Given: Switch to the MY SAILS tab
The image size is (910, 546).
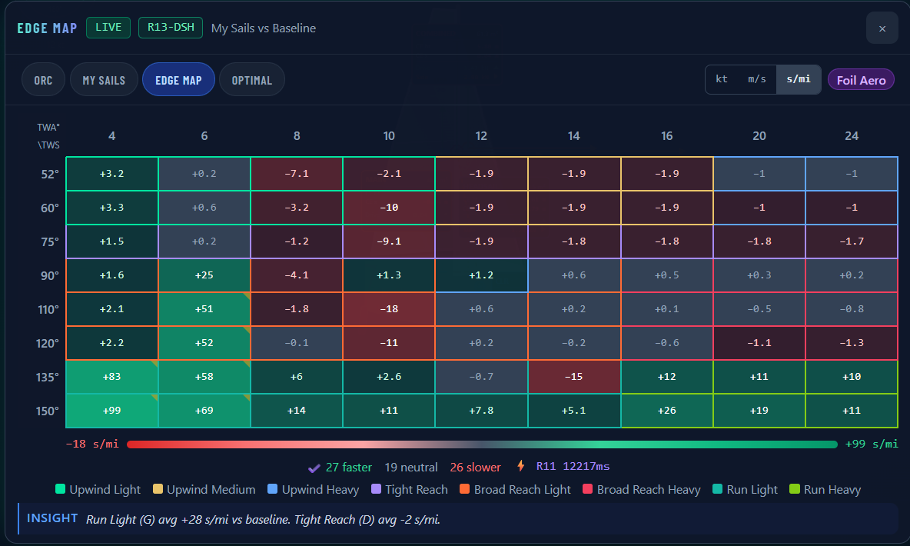Looking at the screenshot, I should 104,79.
